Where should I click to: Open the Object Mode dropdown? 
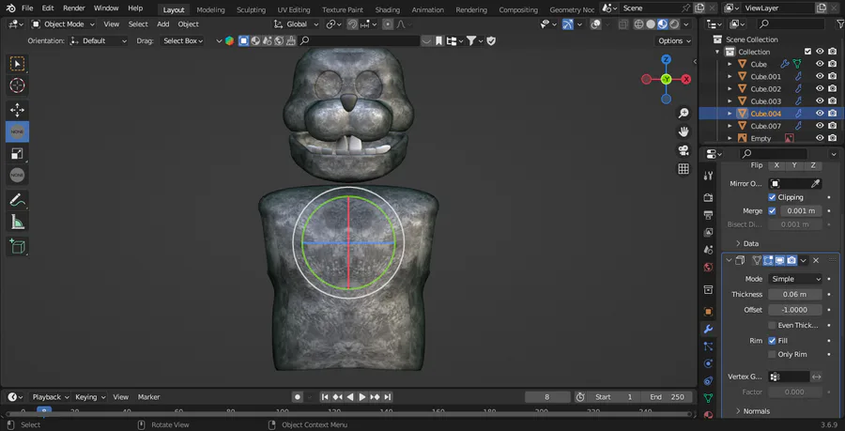(x=63, y=24)
